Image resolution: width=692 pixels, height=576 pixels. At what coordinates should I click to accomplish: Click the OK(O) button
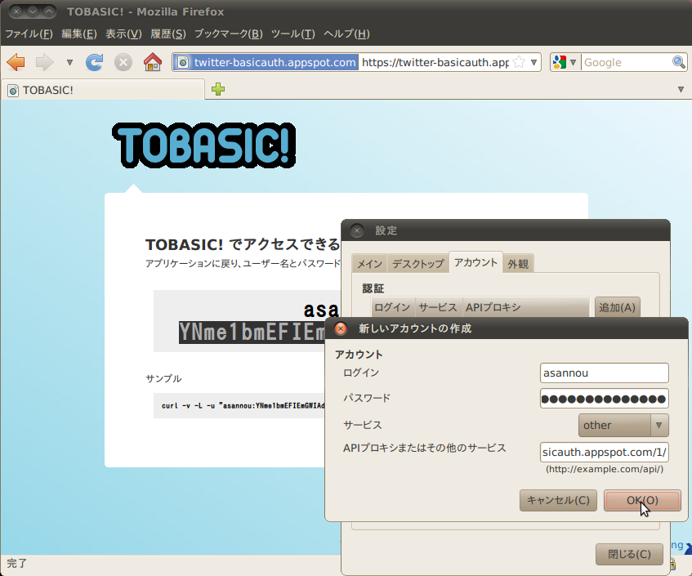642,500
